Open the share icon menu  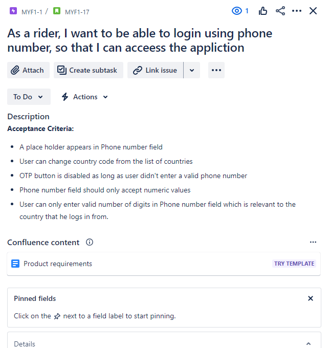point(280,11)
